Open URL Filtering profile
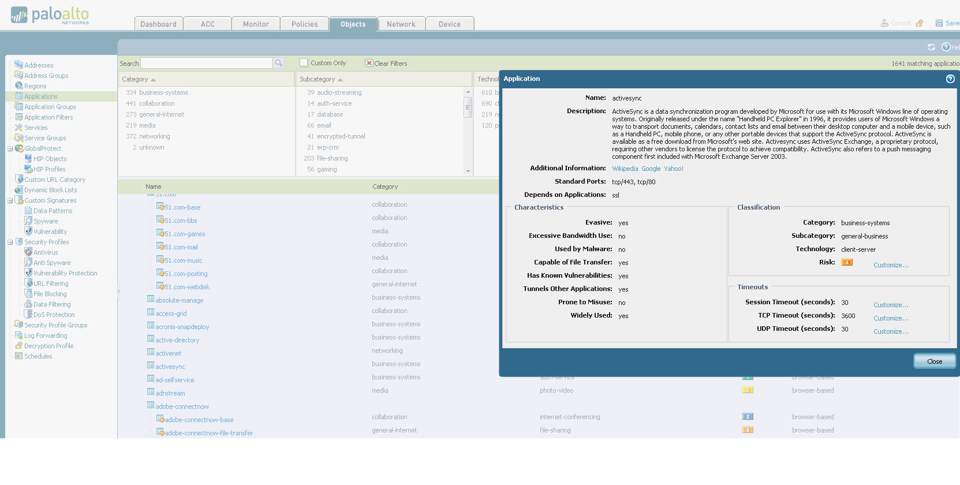This screenshot has width=960, height=485. [x=51, y=283]
